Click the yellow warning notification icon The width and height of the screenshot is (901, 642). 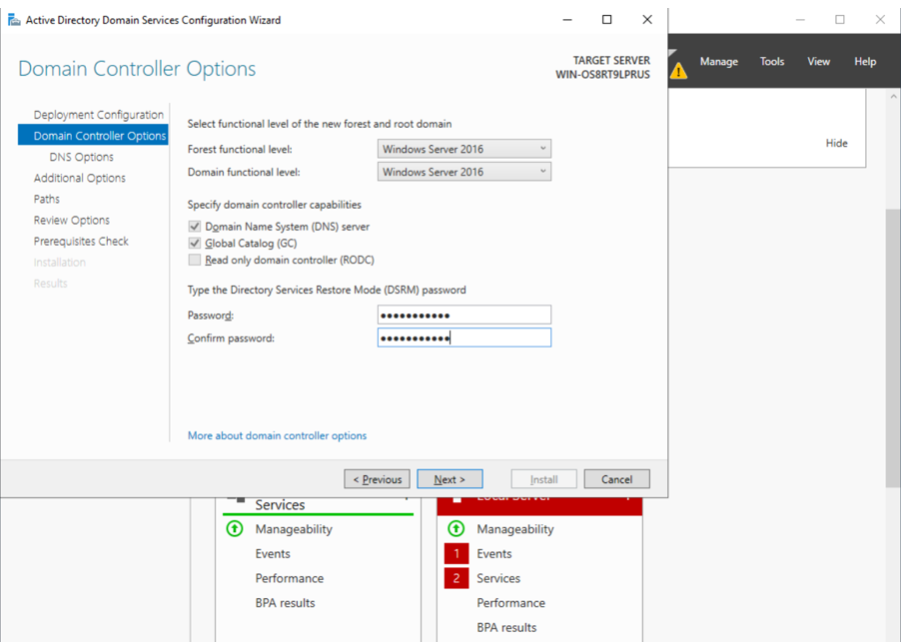tap(678, 70)
